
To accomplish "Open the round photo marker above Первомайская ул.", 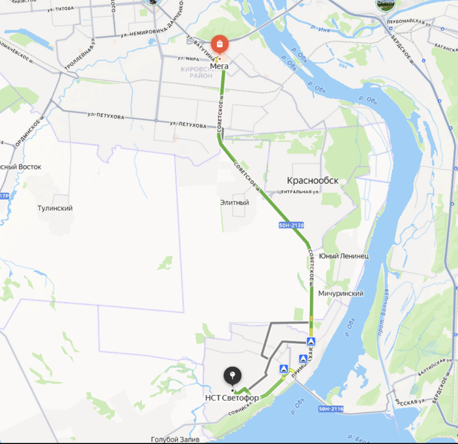I will coord(385,3).
